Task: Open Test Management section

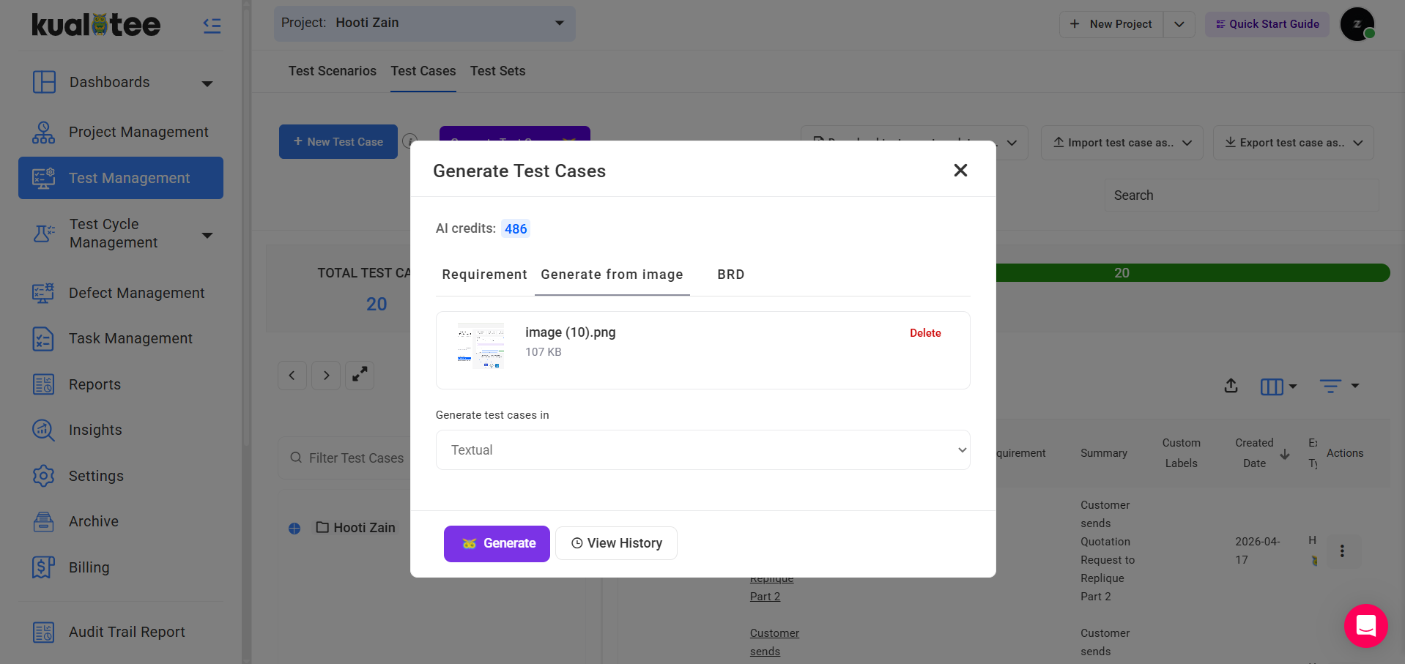Action: point(121,178)
